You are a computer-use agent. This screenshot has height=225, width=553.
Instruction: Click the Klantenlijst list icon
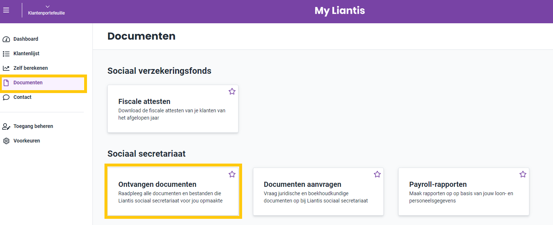point(6,54)
